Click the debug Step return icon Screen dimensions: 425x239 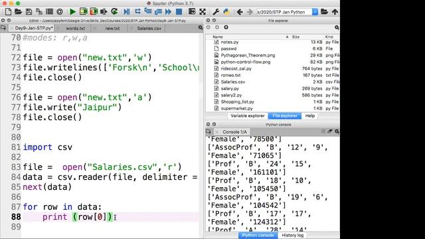click(158, 12)
